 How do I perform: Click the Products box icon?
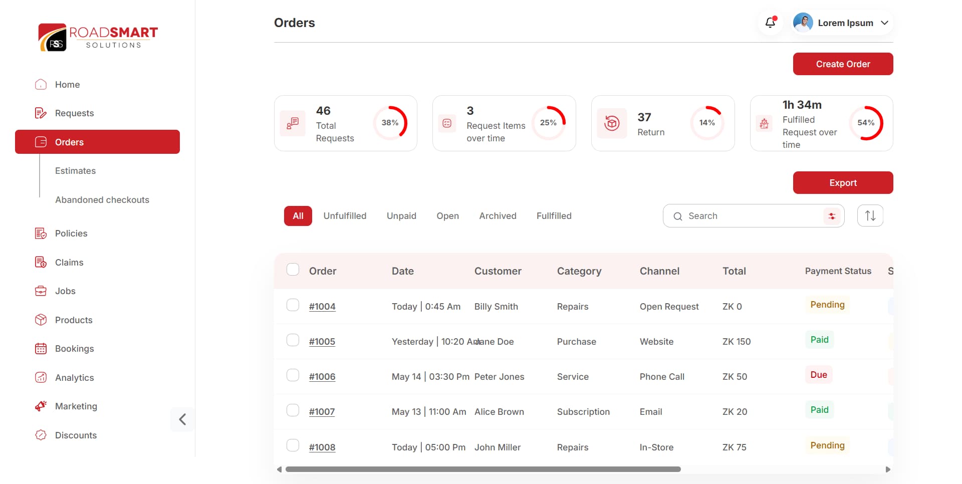tap(41, 320)
